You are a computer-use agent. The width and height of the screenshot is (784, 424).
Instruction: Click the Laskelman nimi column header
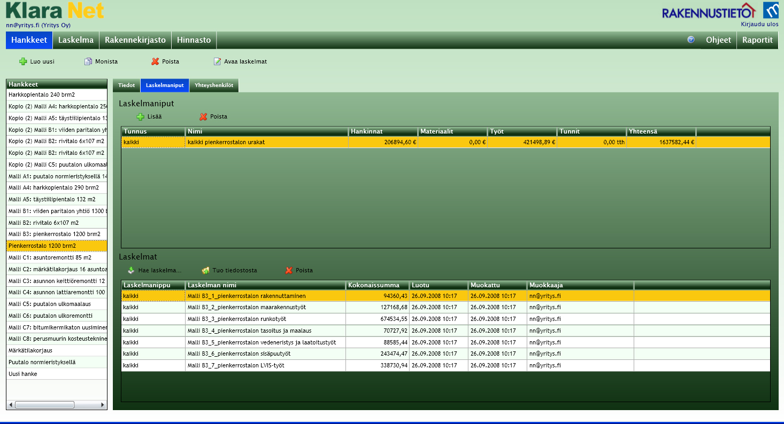[x=265, y=285]
